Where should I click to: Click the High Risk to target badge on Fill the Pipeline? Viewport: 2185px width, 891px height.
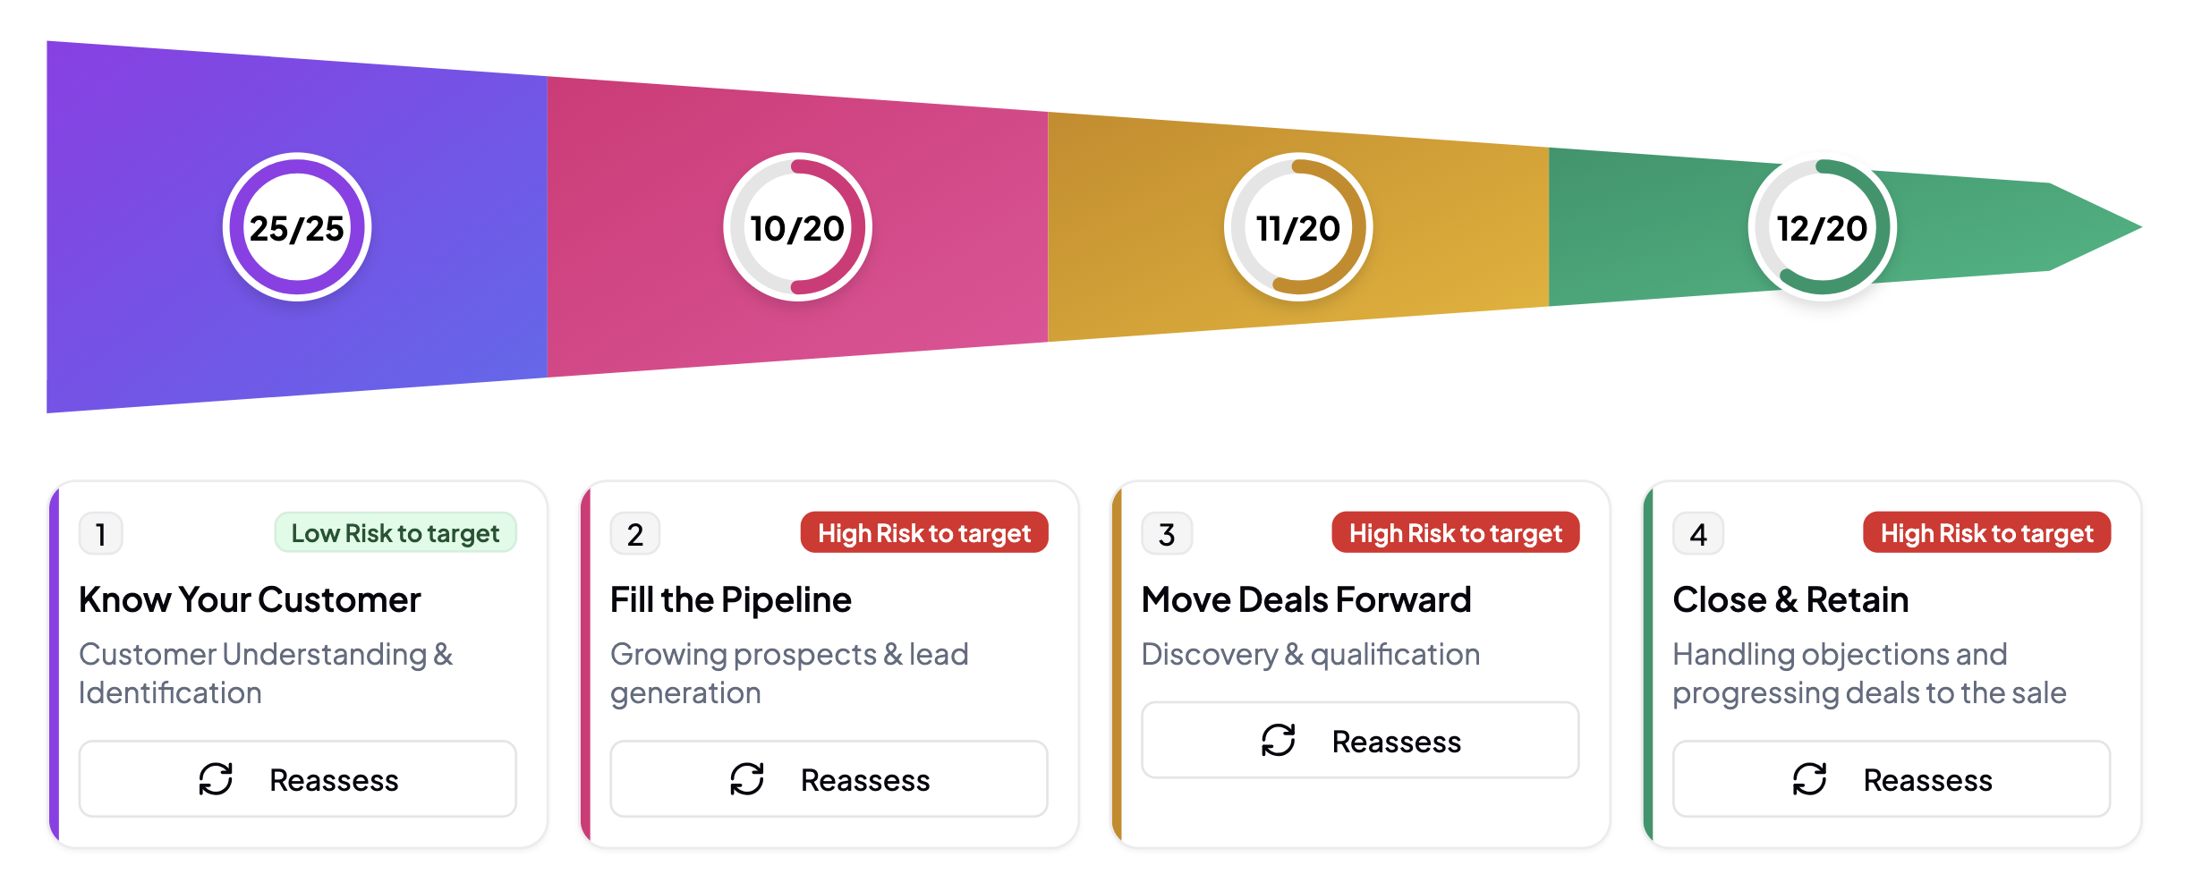pyautogui.click(x=924, y=532)
